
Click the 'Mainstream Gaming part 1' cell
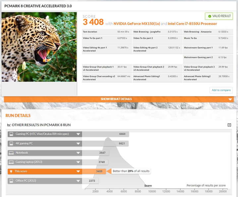pyautogui.click(x=208, y=49)
